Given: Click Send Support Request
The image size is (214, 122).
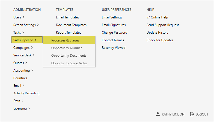Looking at the screenshot, I should tap(162, 25).
